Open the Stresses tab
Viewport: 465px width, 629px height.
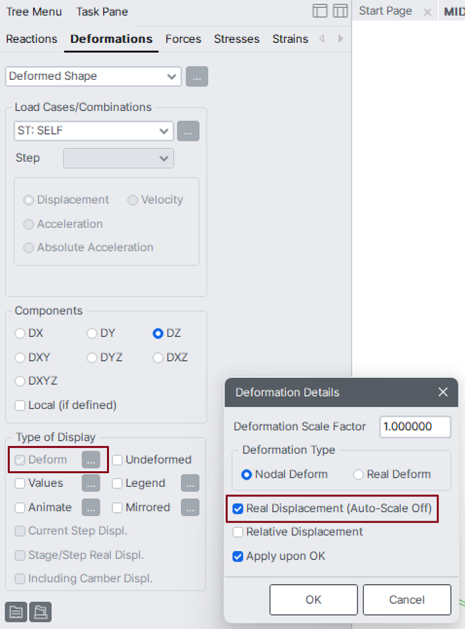click(x=237, y=39)
